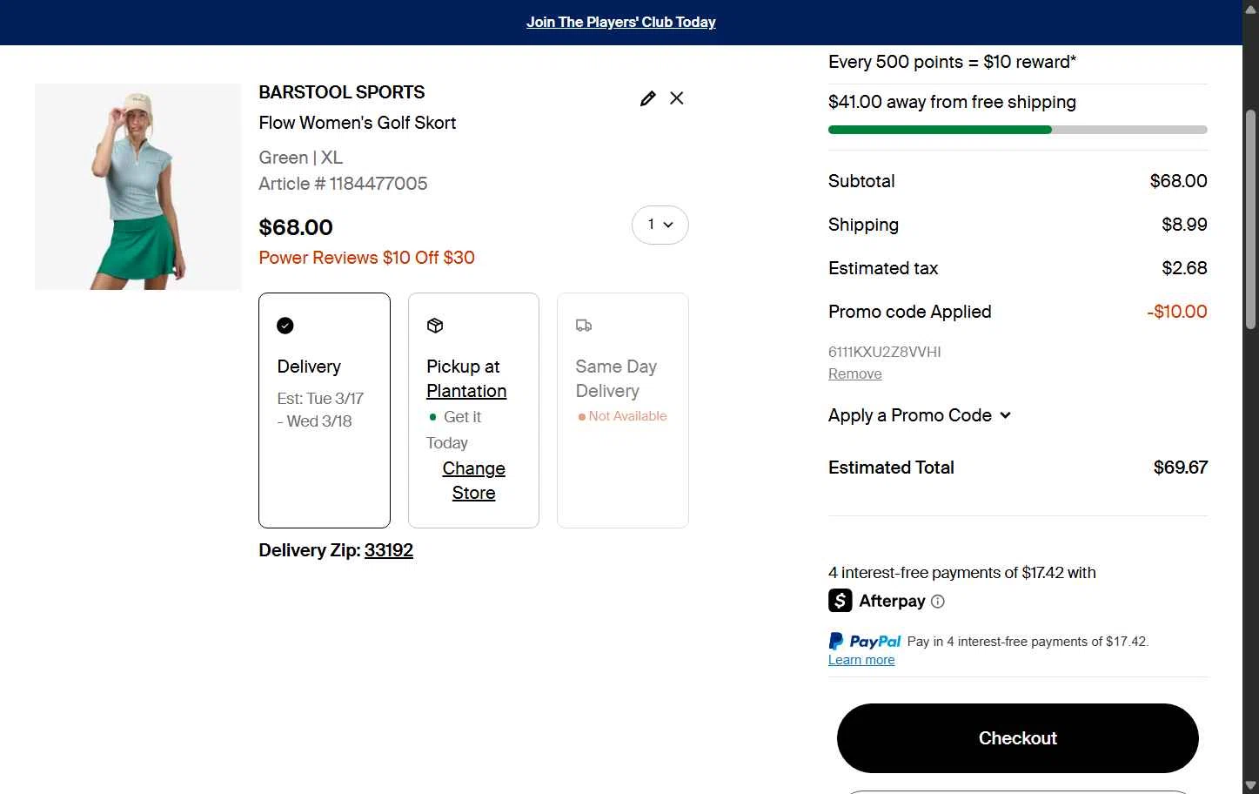Click the pencil edit item icon

coord(647,98)
